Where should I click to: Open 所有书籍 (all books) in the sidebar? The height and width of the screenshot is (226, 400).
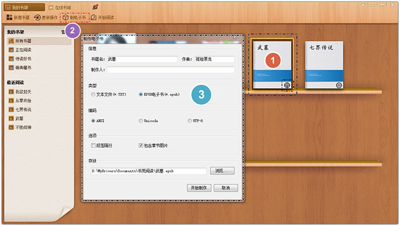(x=22, y=42)
